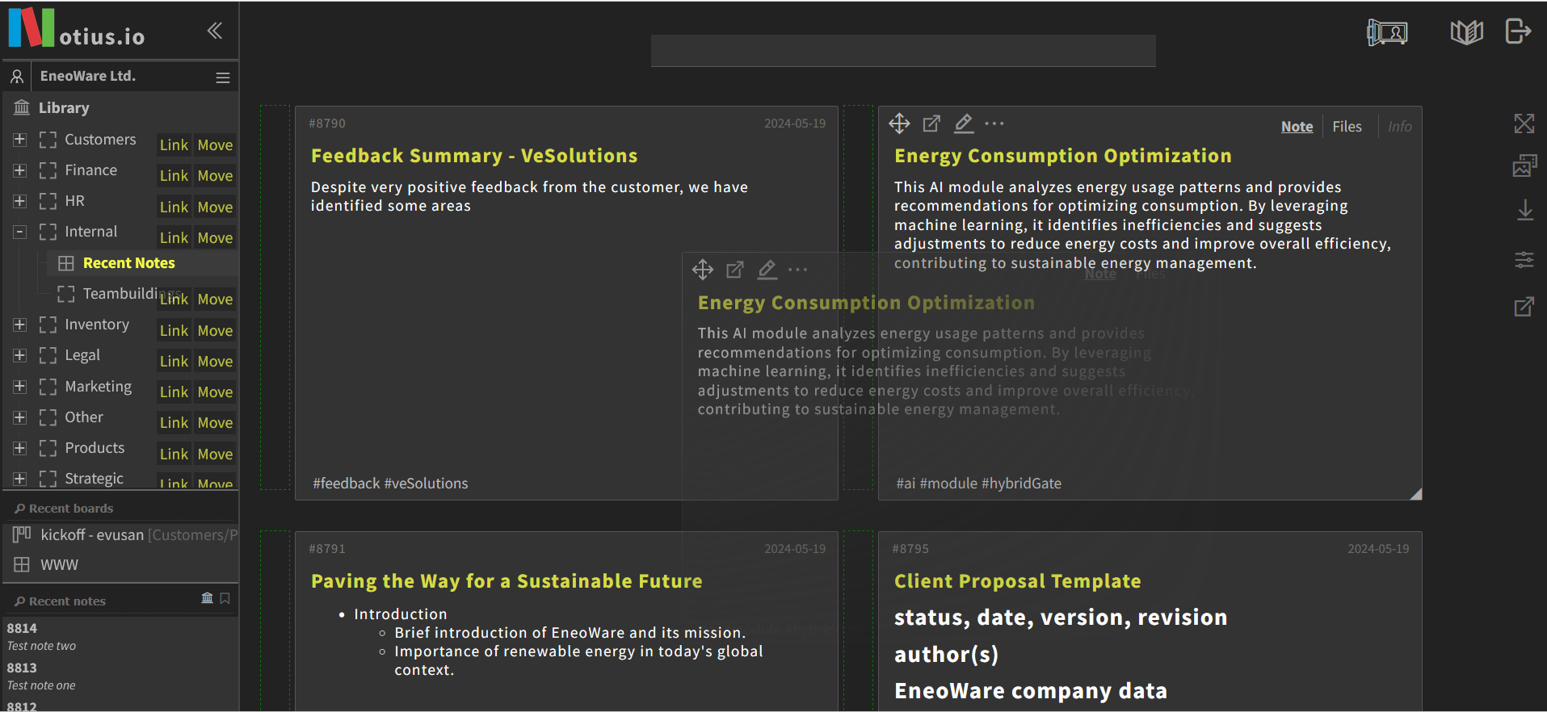Select Recent Notes under Internal
1547x712 pixels.
[129, 263]
